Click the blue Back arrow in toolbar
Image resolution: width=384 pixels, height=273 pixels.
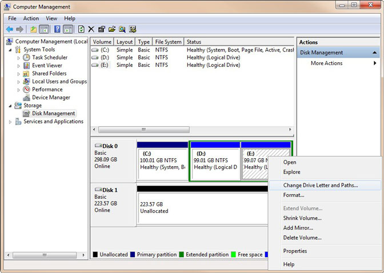[x=10, y=29]
